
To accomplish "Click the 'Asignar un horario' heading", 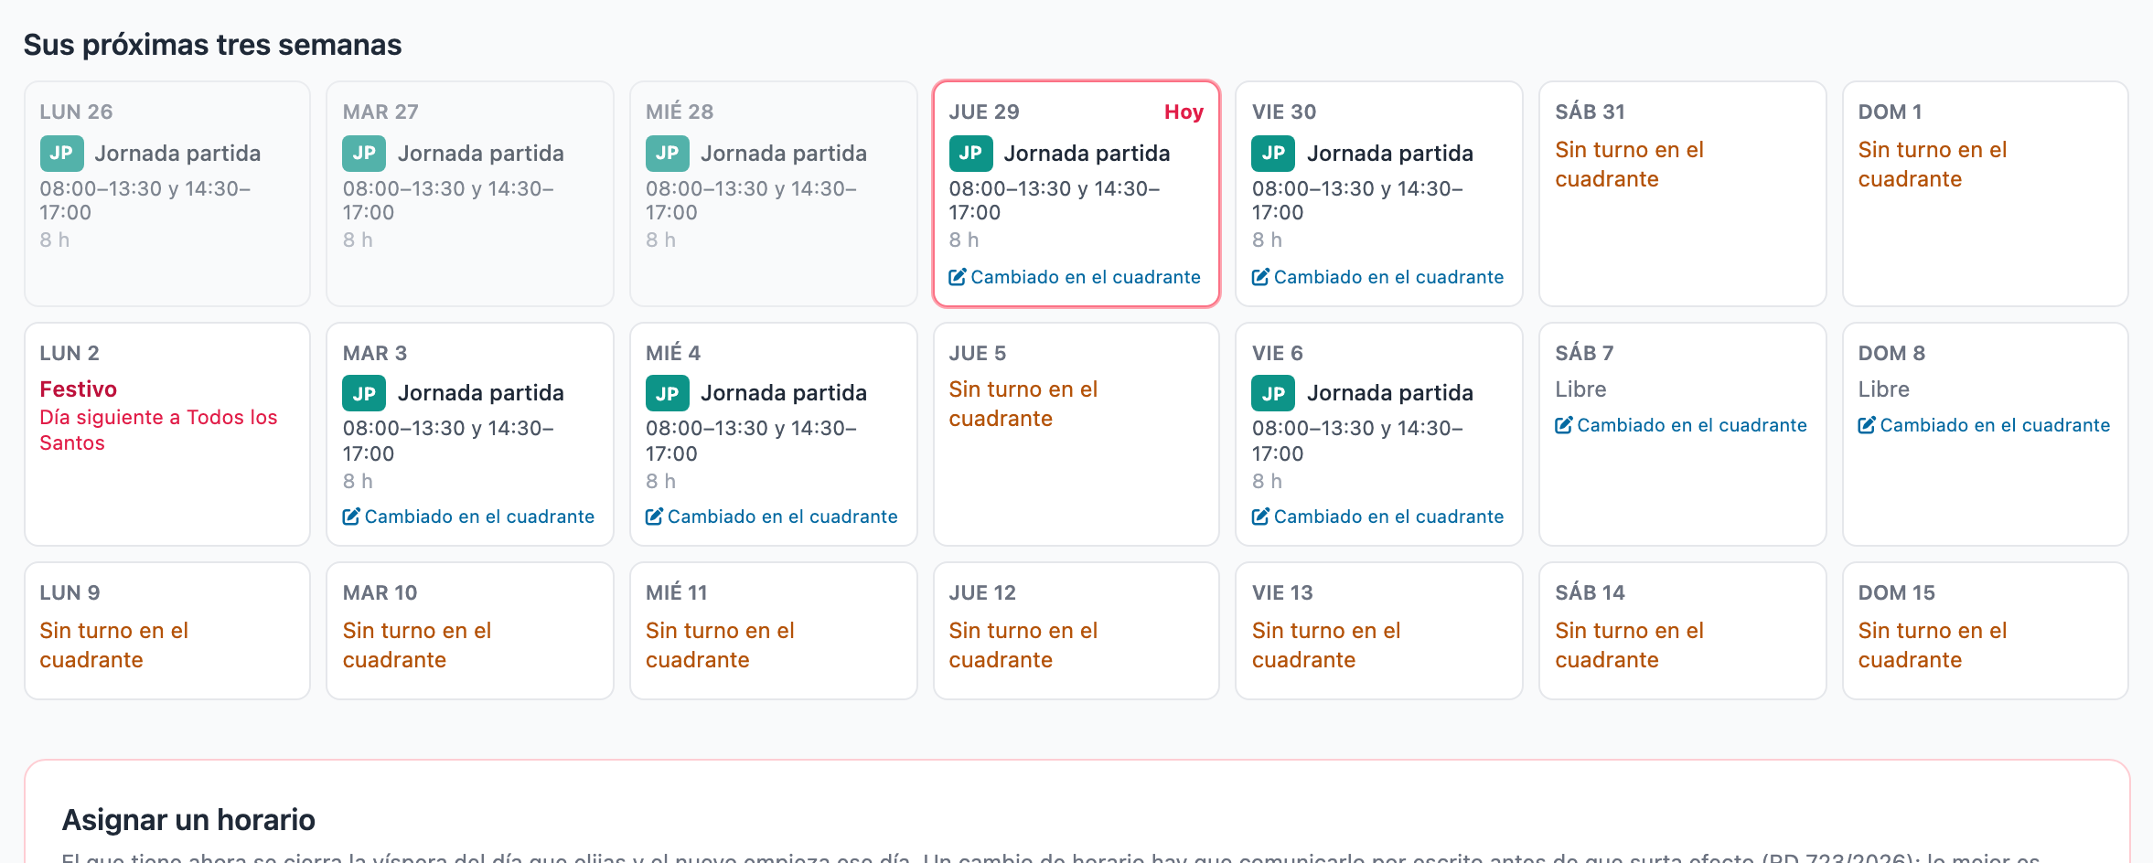I will pos(188,820).
